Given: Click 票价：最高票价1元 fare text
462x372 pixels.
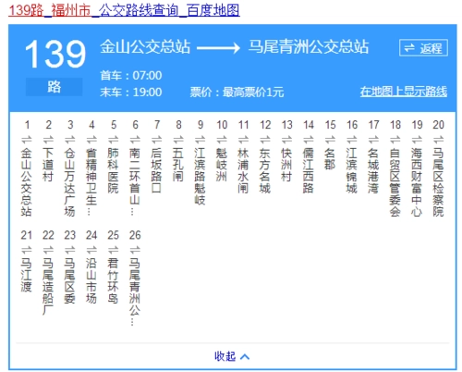Looking at the screenshot, I should (237, 93).
